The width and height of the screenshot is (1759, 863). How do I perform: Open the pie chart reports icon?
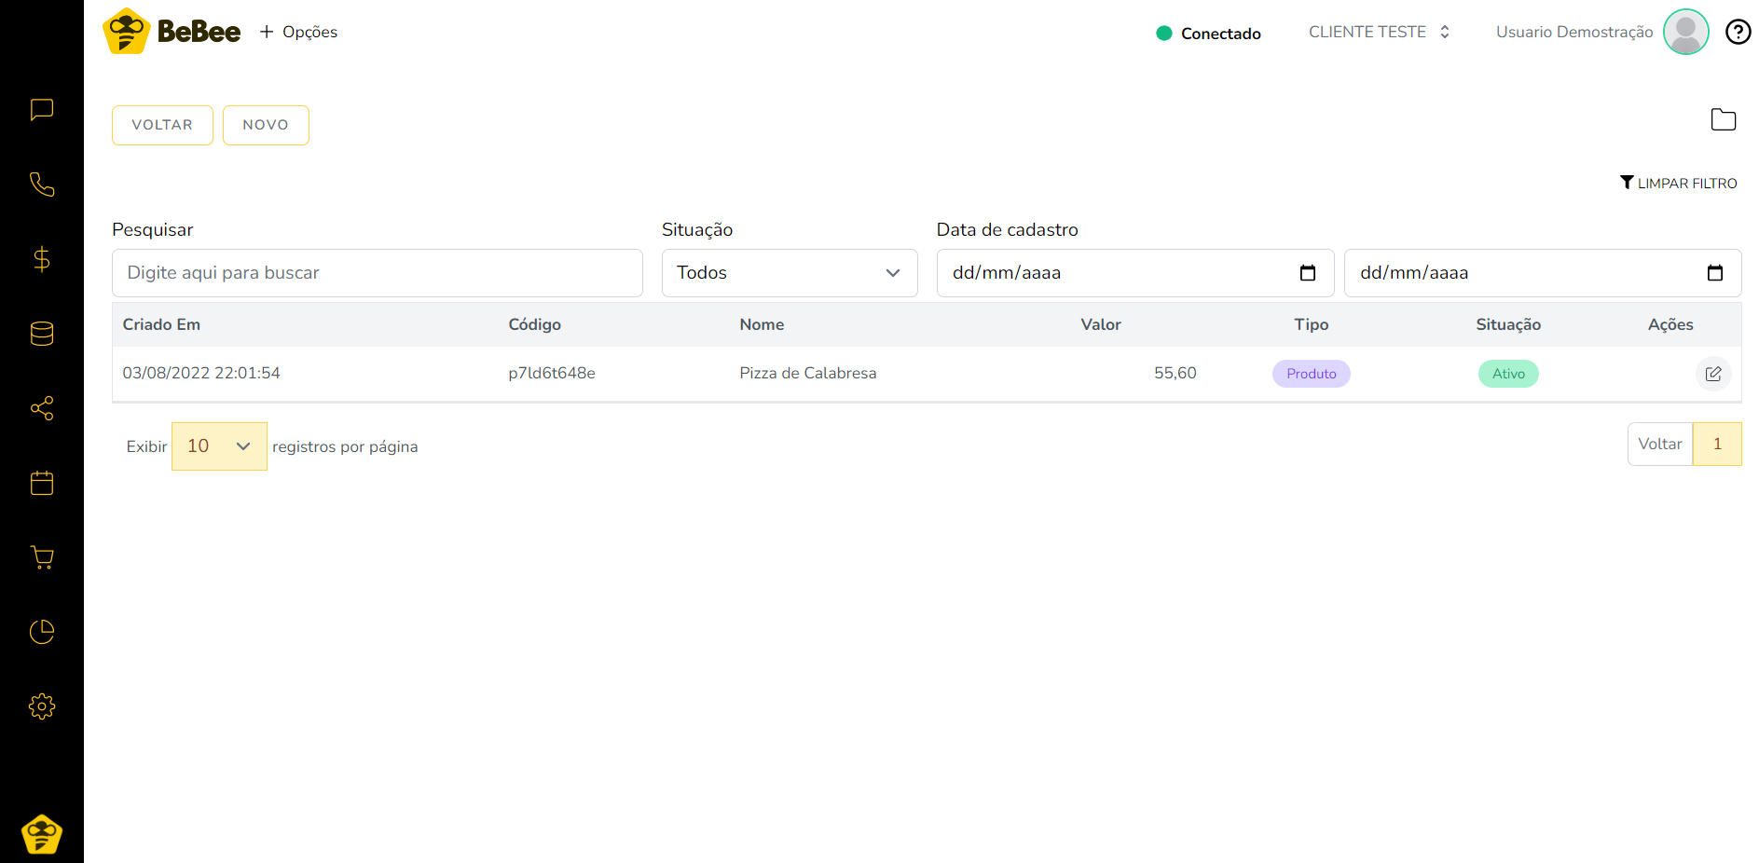click(x=42, y=632)
